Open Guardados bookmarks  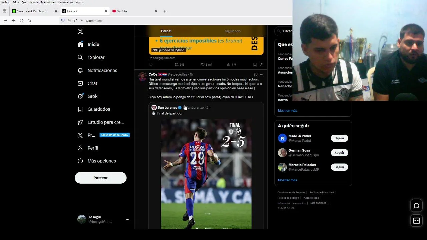coord(94,109)
